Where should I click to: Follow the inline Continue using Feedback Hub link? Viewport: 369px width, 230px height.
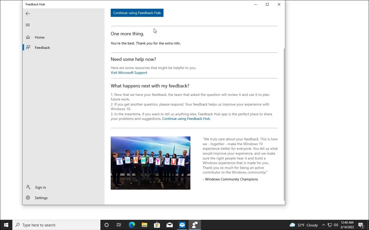click(x=187, y=119)
